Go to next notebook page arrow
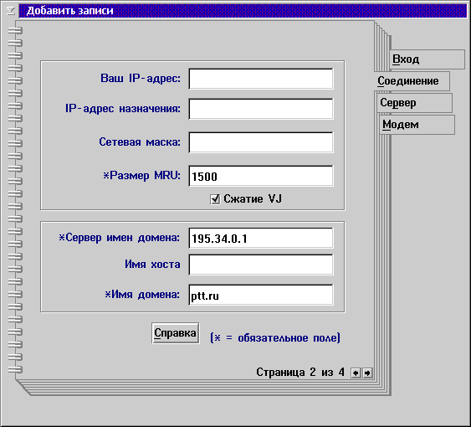Screen dimensions: 471x427 [367, 373]
